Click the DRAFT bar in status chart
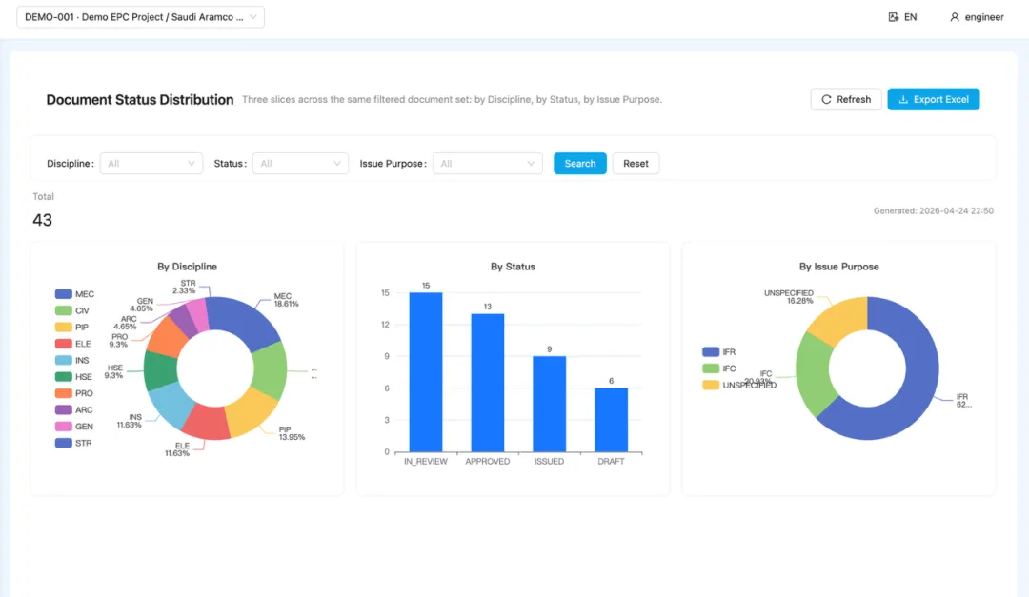Image resolution: width=1029 pixels, height=597 pixels. click(x=611, y=420)
